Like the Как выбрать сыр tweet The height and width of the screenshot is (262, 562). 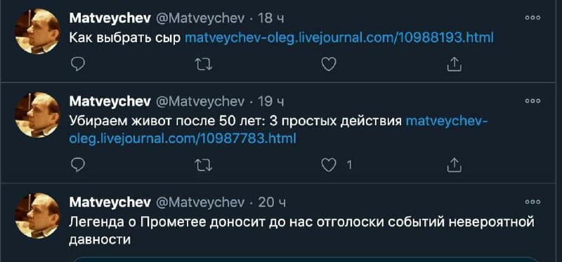328,65
